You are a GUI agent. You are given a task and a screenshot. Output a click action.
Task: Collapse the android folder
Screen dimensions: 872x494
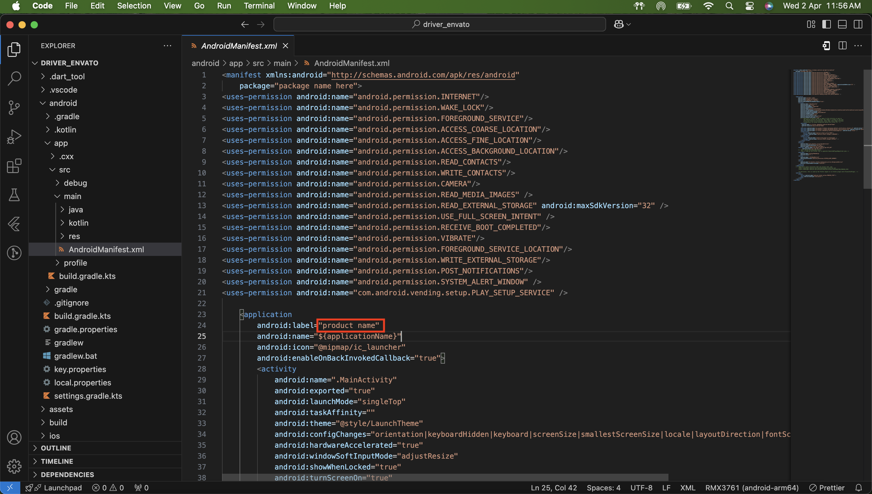pos(63,103)
